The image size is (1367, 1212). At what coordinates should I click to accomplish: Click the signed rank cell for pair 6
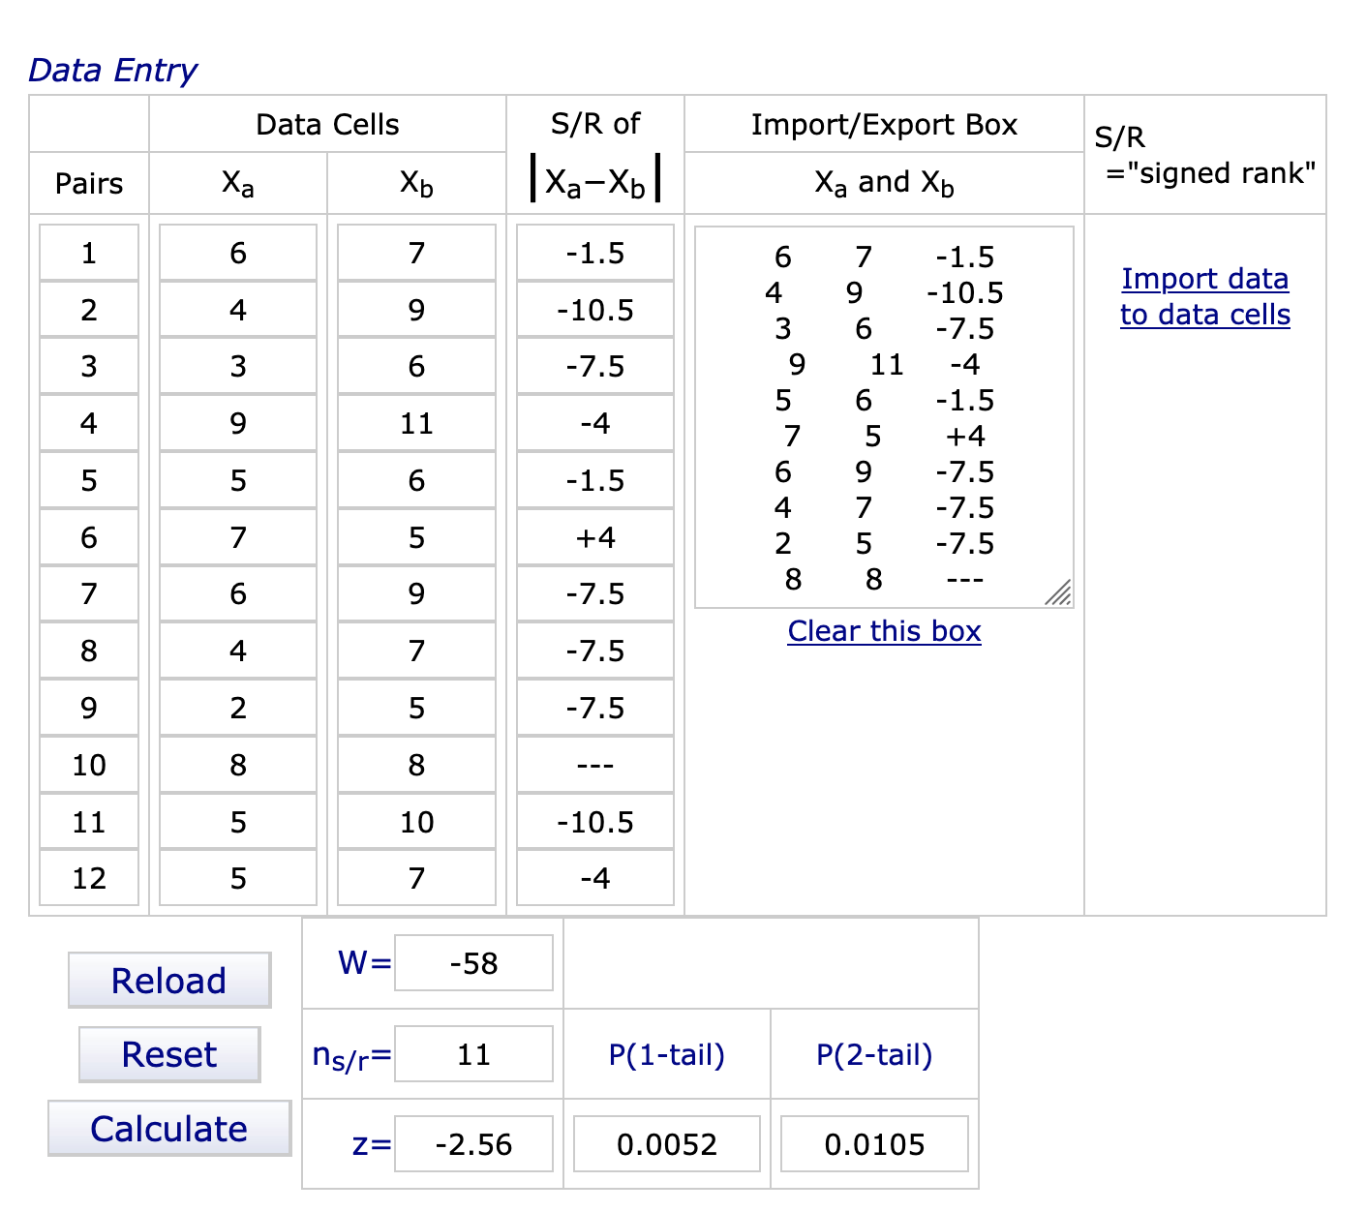[594, 538]
